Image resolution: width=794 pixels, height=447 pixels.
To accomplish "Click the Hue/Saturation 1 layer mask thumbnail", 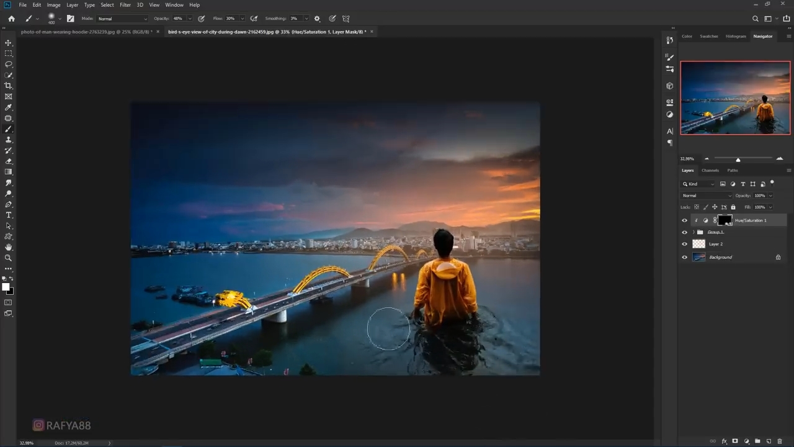I will point(725,220).
